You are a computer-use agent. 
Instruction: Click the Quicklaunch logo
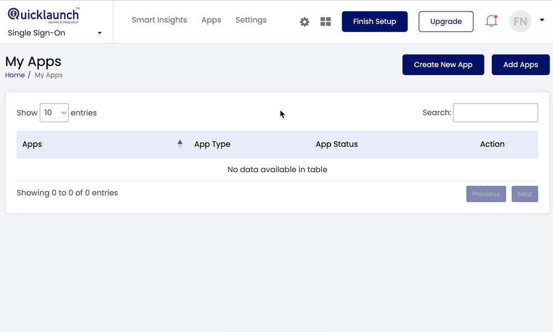[x=43, y=13]
